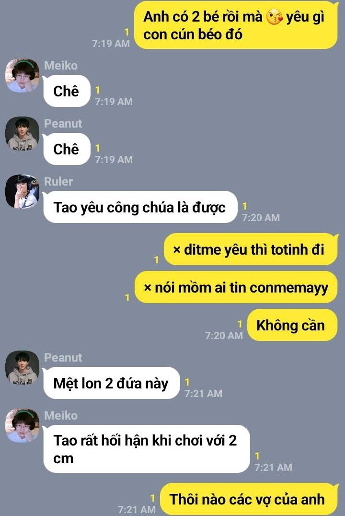Viewport: 345px width, 516px height.
Task: Open Meiko's avatar above the first 'Chê' message
Action: tap(22, 76)
